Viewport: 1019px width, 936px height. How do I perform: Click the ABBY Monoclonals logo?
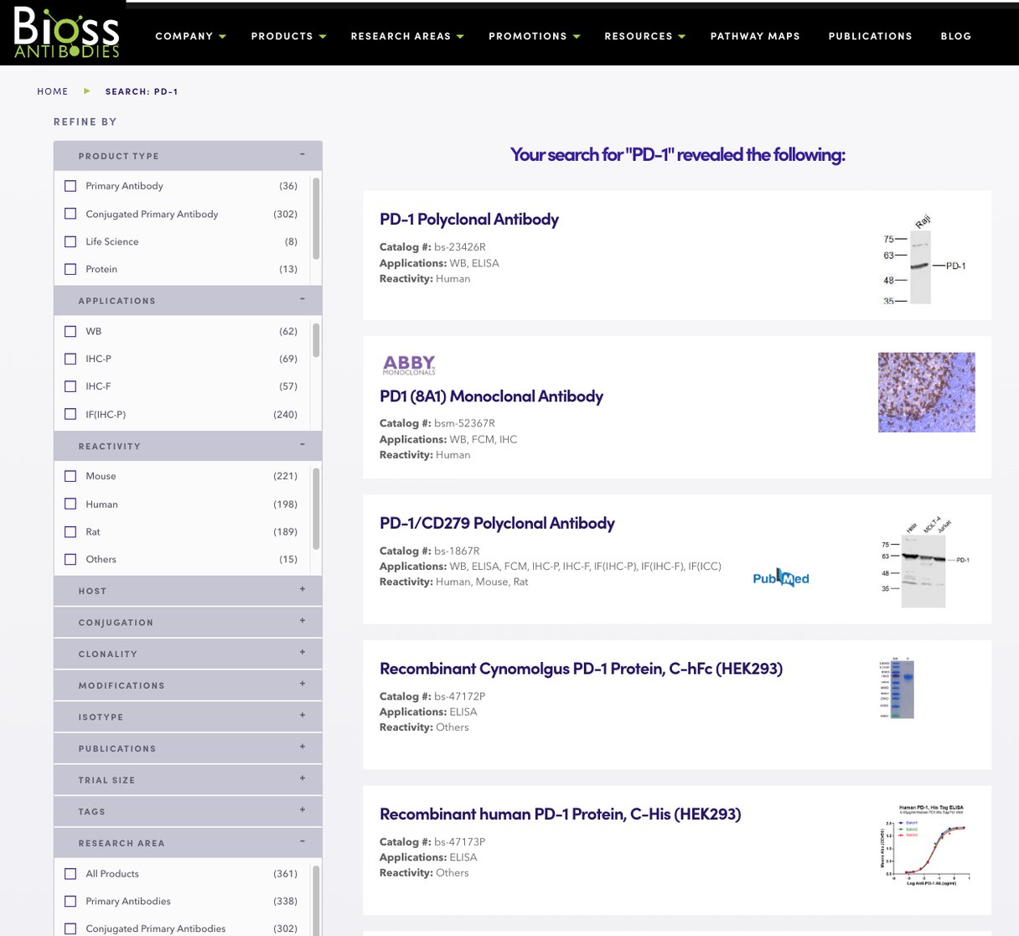[409, 365]
